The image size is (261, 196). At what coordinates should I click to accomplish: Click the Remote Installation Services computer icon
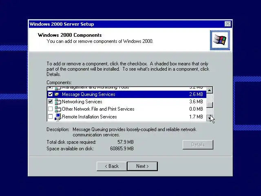coord(58,117)
